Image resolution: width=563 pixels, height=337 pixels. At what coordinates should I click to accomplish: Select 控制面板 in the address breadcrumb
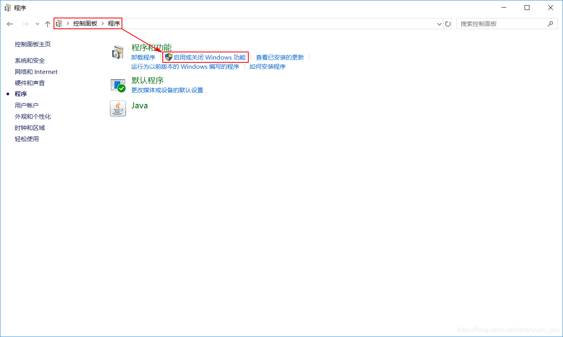(85, 24)
